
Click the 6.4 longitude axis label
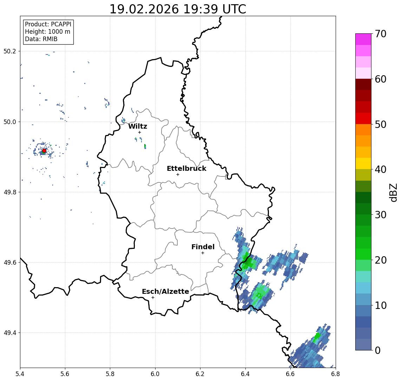point(245,374)
